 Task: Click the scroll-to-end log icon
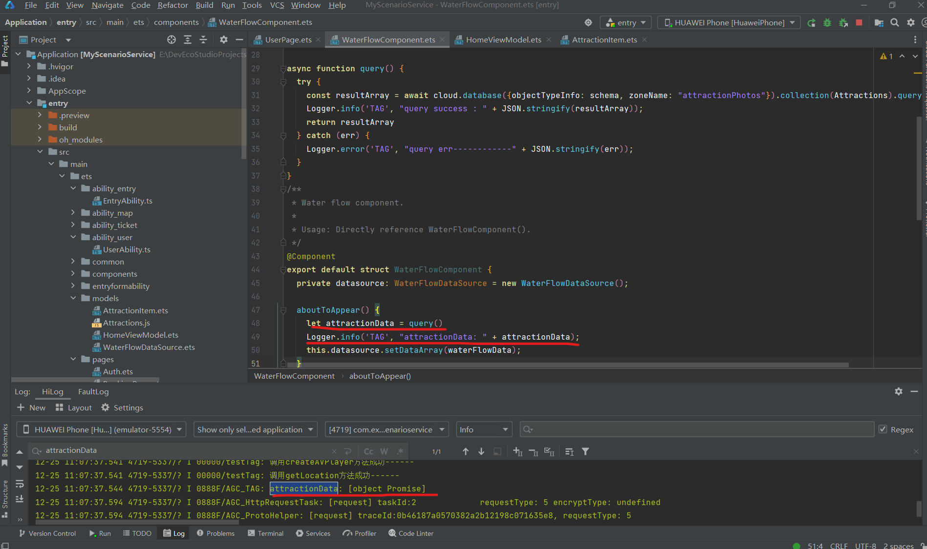tap(20, 499)
